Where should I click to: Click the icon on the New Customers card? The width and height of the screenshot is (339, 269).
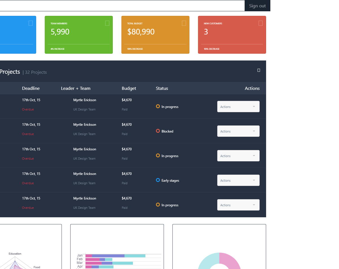[260, 23]
